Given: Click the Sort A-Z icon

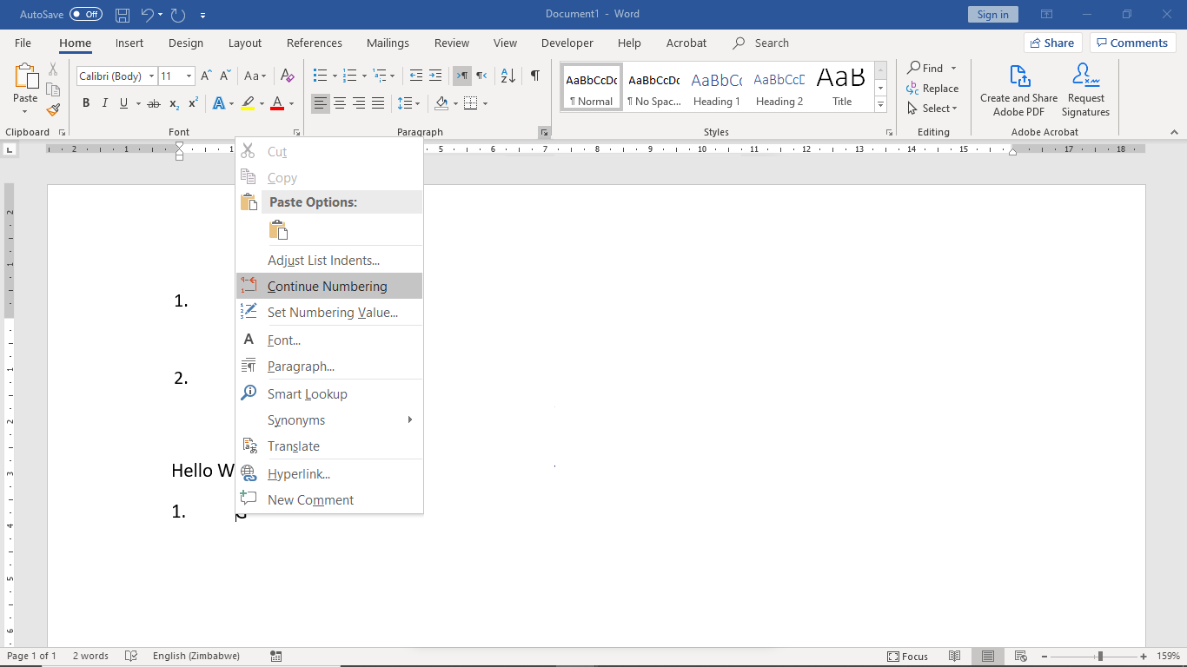Looking at the screenshot, I should [x=508, y=76].
